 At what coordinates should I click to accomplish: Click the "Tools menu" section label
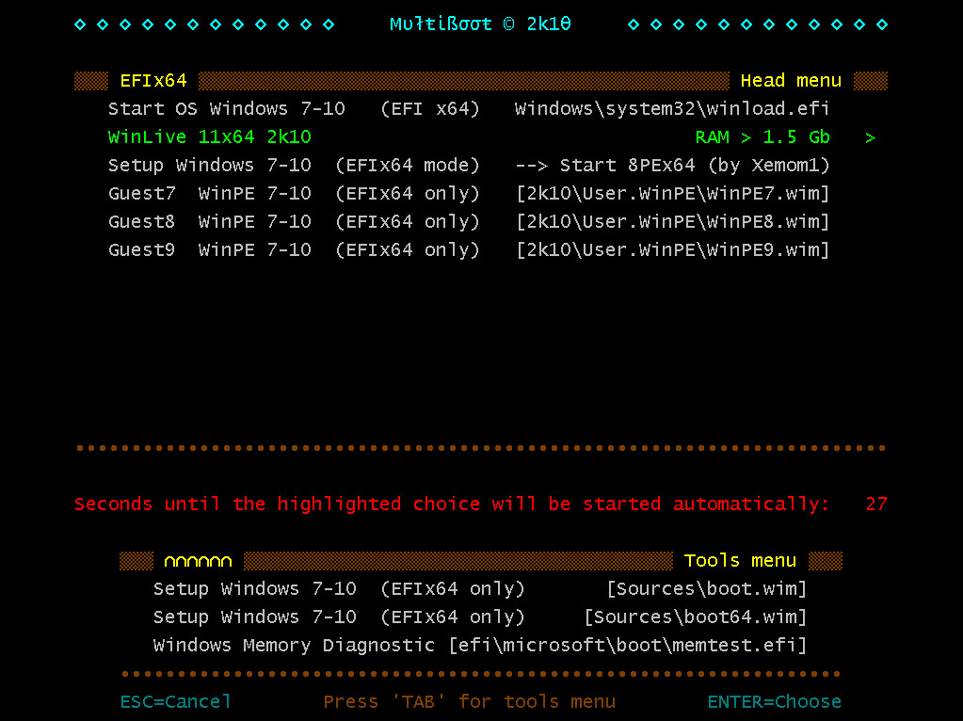[740, 560]
